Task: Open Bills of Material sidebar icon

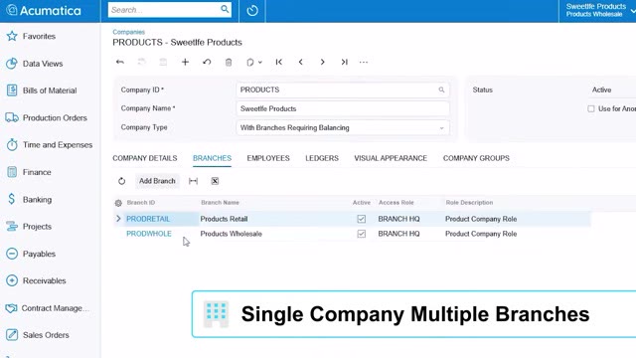Action: [x=12, y=90]
